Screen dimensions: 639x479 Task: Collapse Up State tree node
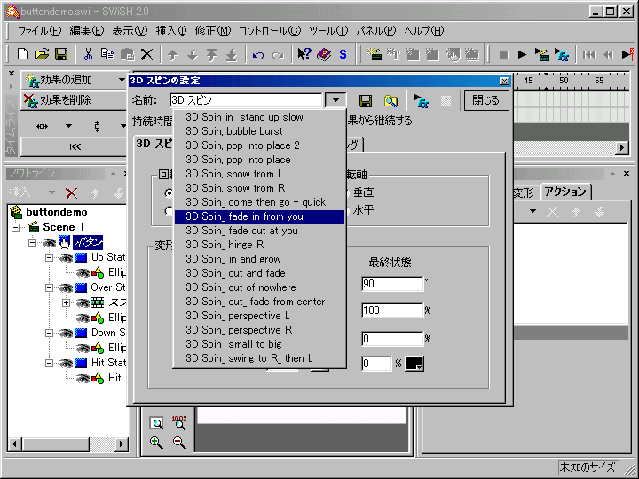(x=49, y=257)
